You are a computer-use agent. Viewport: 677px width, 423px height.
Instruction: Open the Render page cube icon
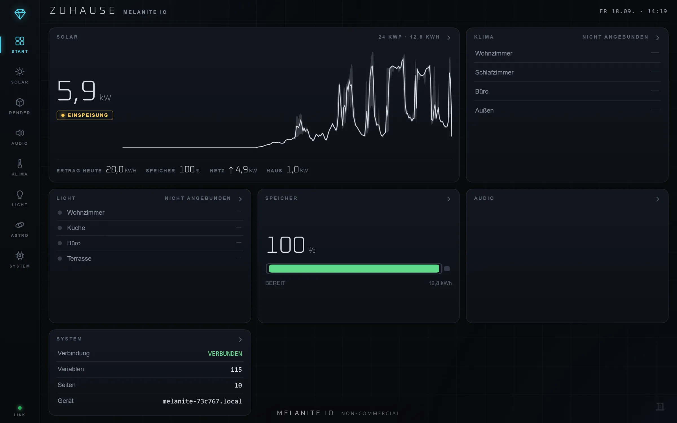point(20,106)
